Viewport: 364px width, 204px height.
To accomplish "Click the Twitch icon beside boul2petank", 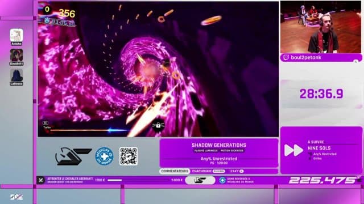I will tap(286, 57).
